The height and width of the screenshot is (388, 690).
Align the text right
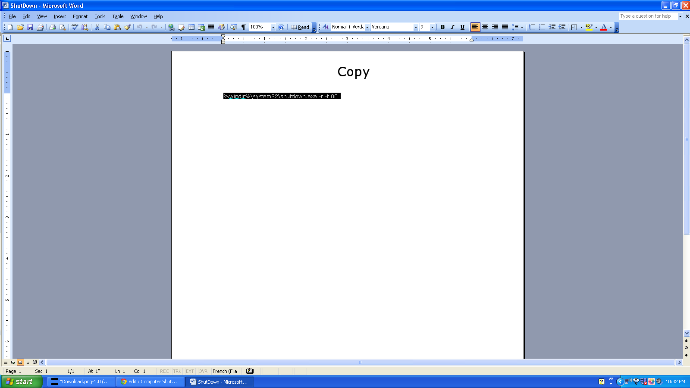495,27
